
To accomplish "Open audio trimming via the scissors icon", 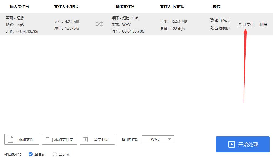I will coord(212,28).
